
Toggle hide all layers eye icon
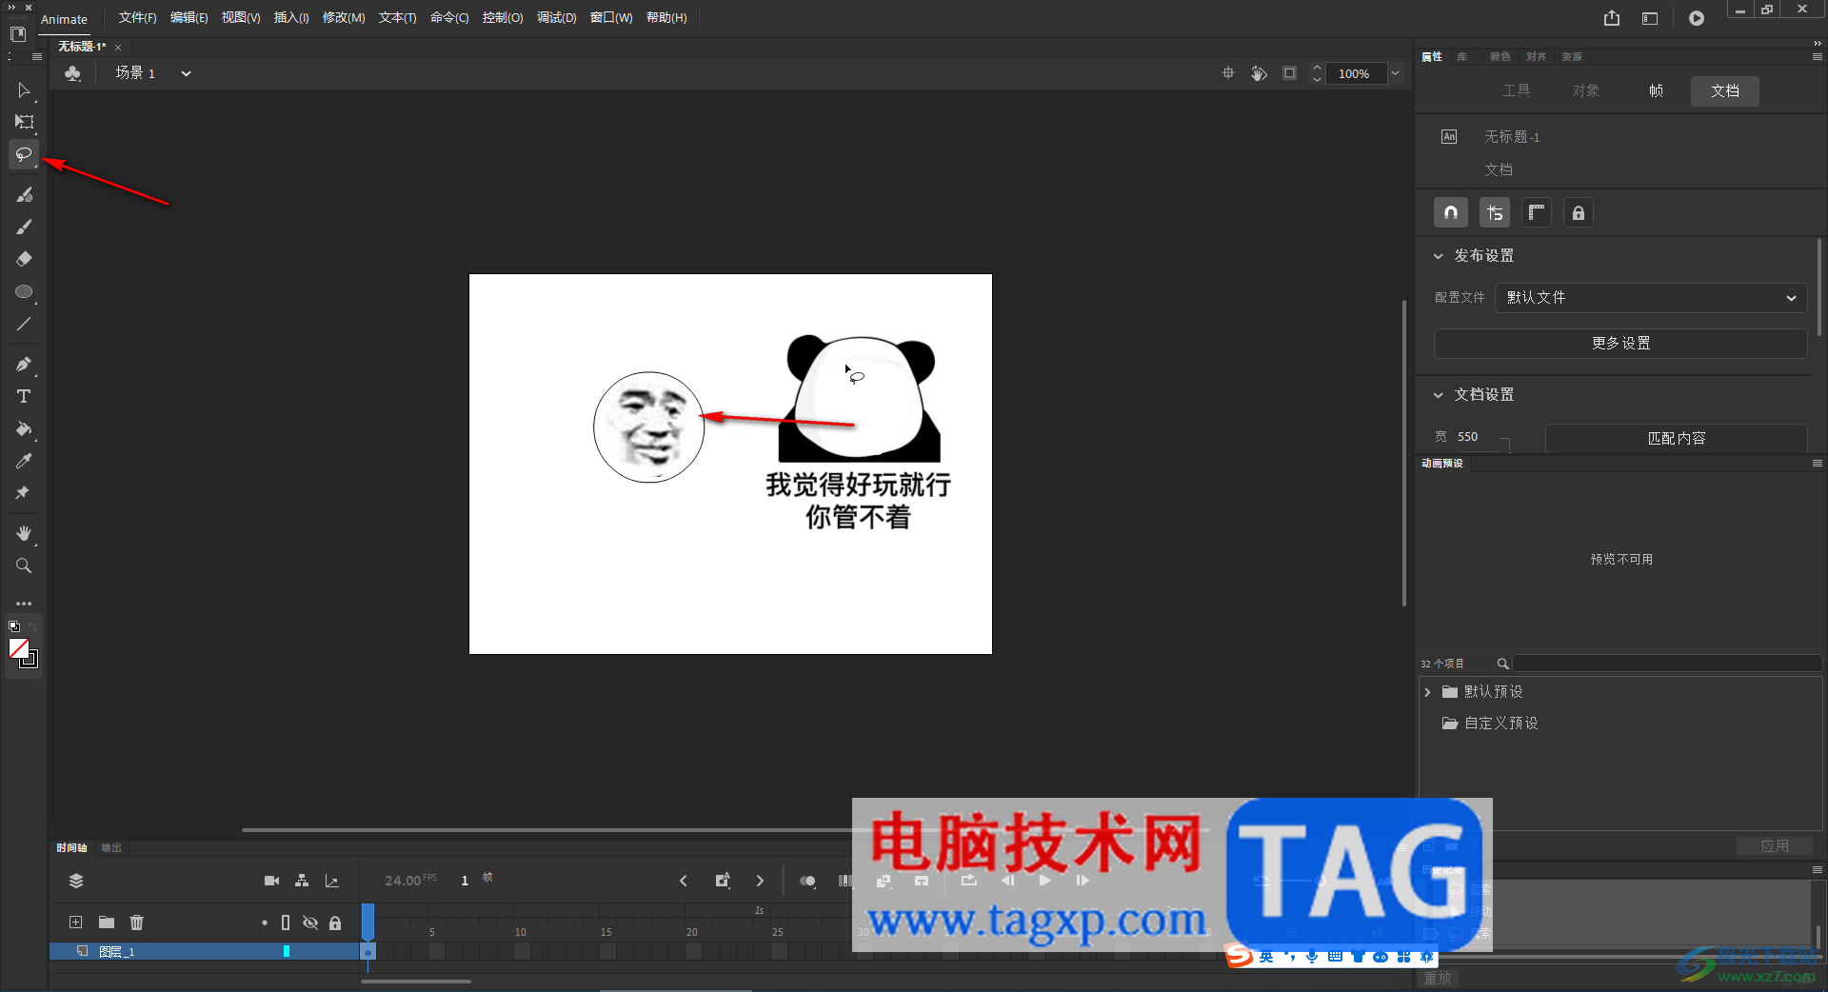pyautogui.click(x=310, y=923)
